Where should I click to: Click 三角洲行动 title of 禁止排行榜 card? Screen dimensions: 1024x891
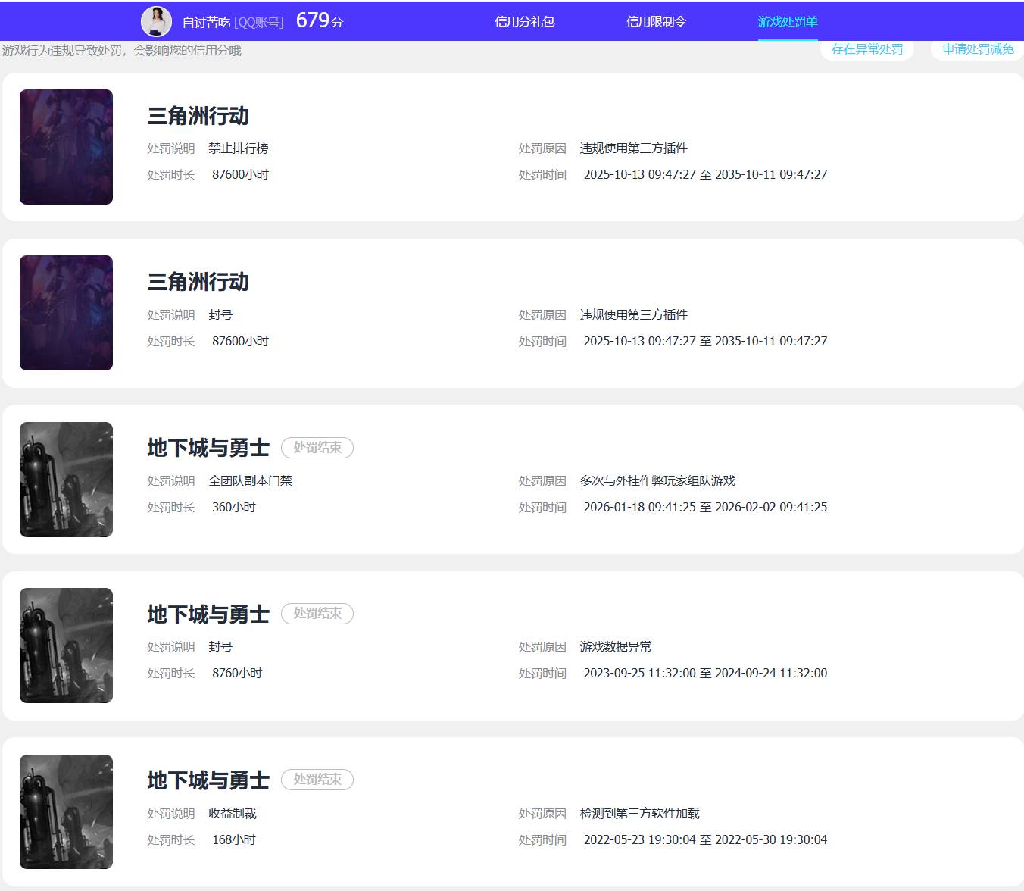198,116
